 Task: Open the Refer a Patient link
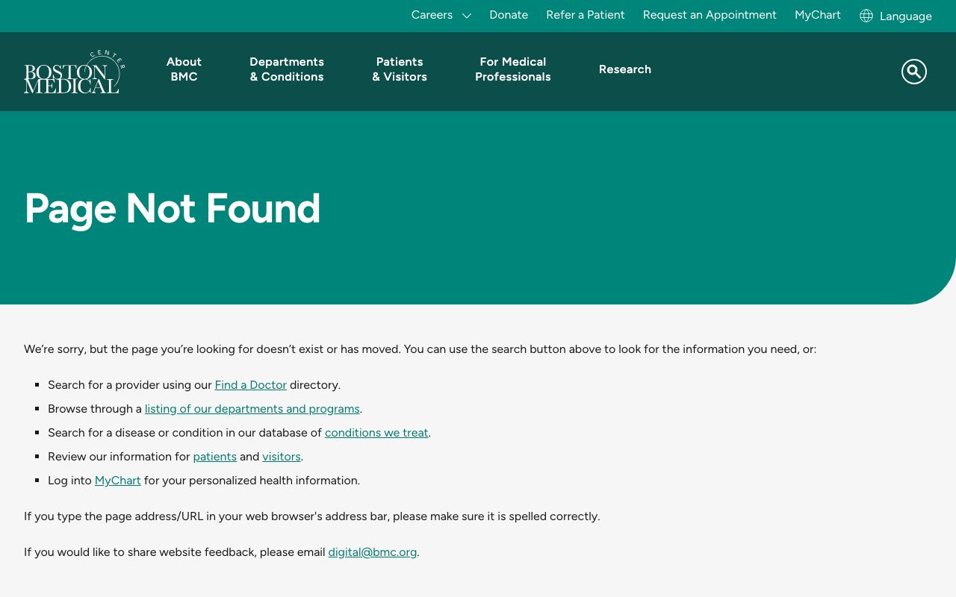pos(585,15)
